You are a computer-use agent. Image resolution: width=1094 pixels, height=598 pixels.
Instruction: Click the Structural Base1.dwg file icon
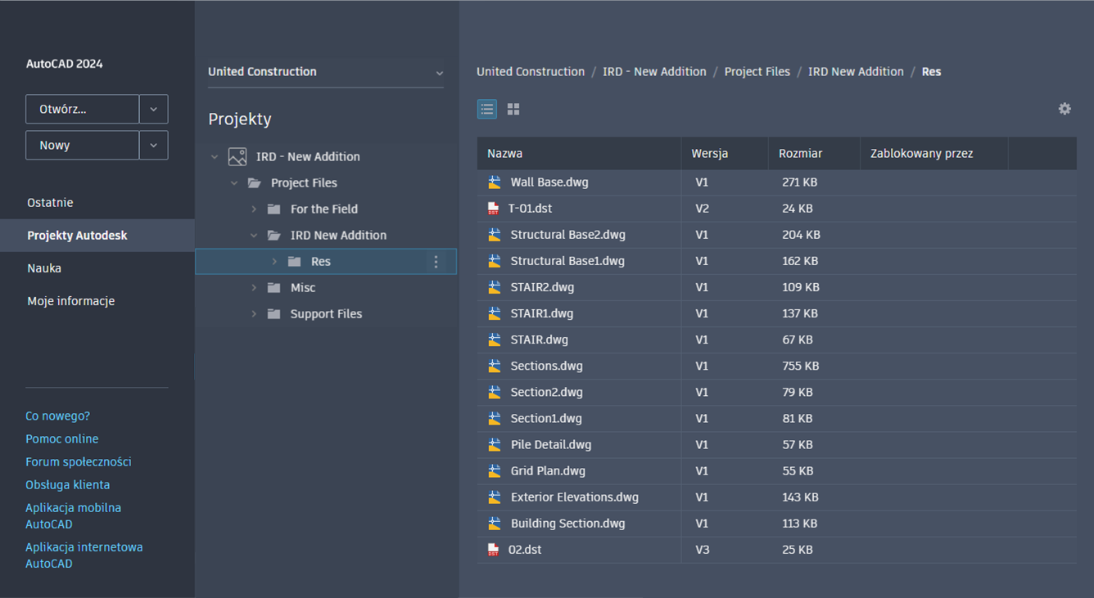coord(495,261)
